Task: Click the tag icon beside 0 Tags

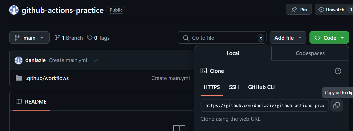Action: pos(90,38)
